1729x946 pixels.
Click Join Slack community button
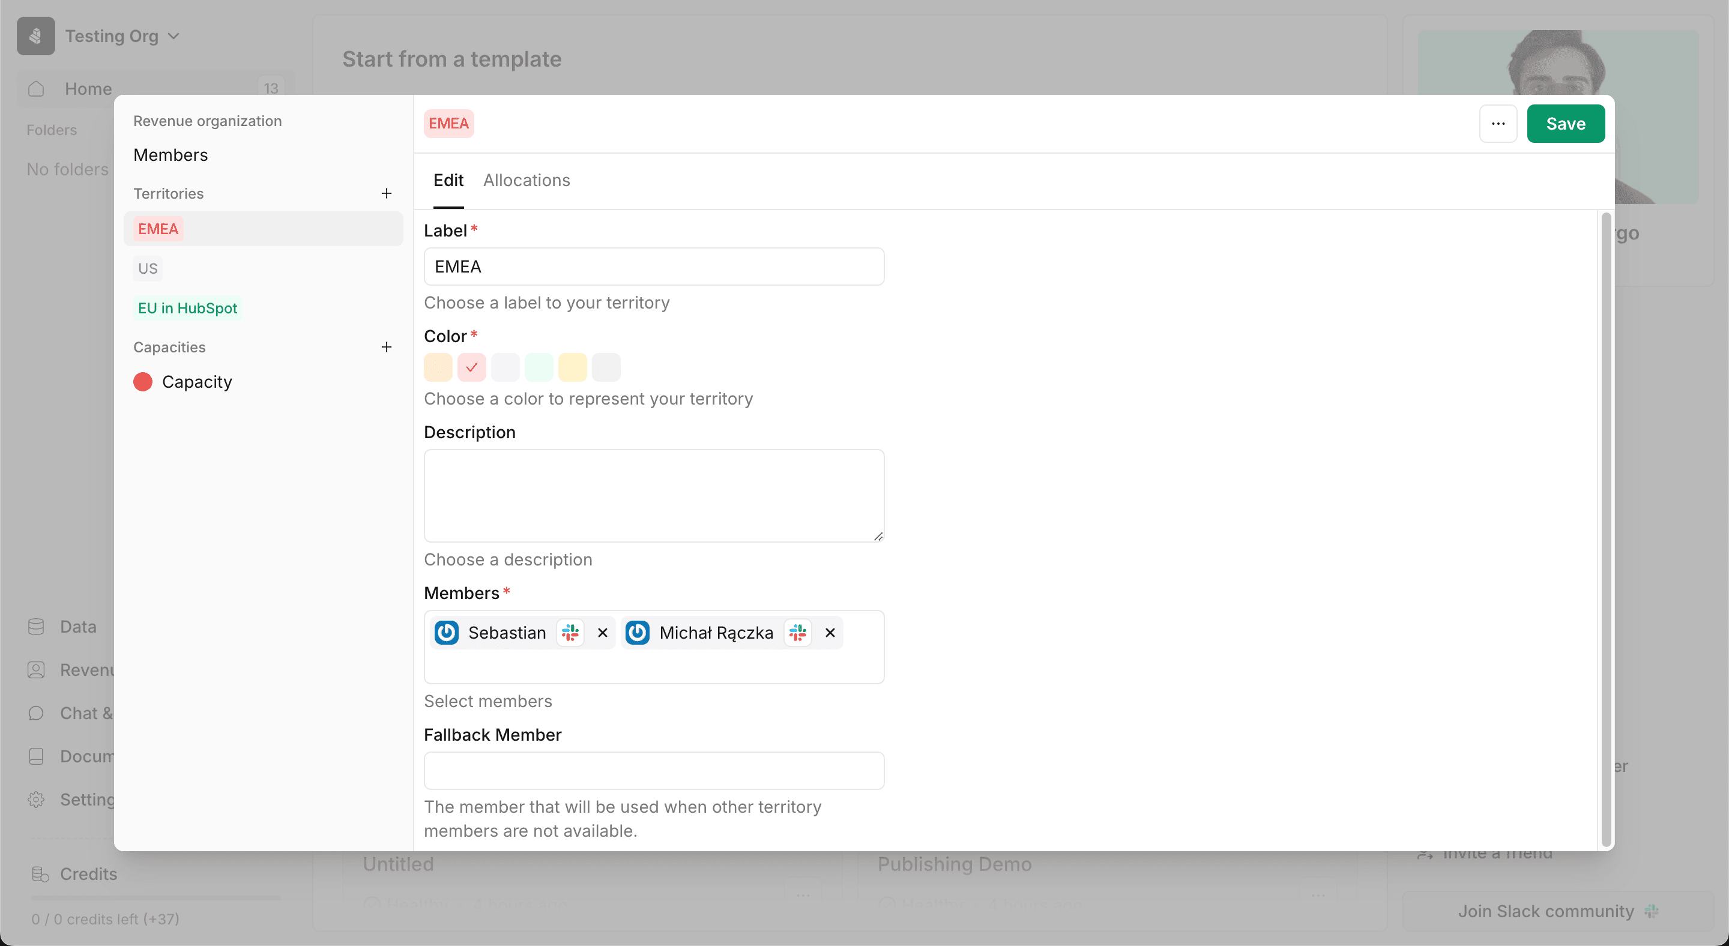1558,911
